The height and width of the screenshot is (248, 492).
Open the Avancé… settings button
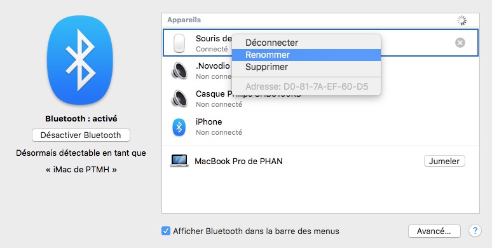click(x=434, y=231)
